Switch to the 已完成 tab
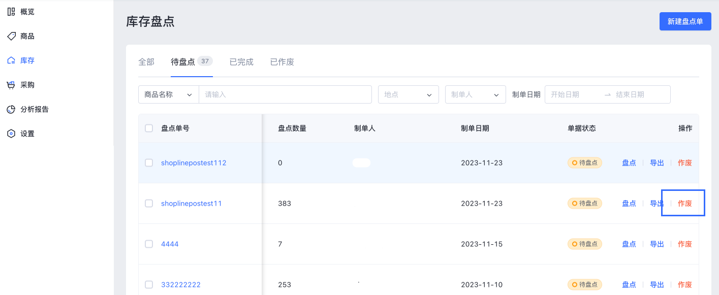 click(x=241, y=62)
